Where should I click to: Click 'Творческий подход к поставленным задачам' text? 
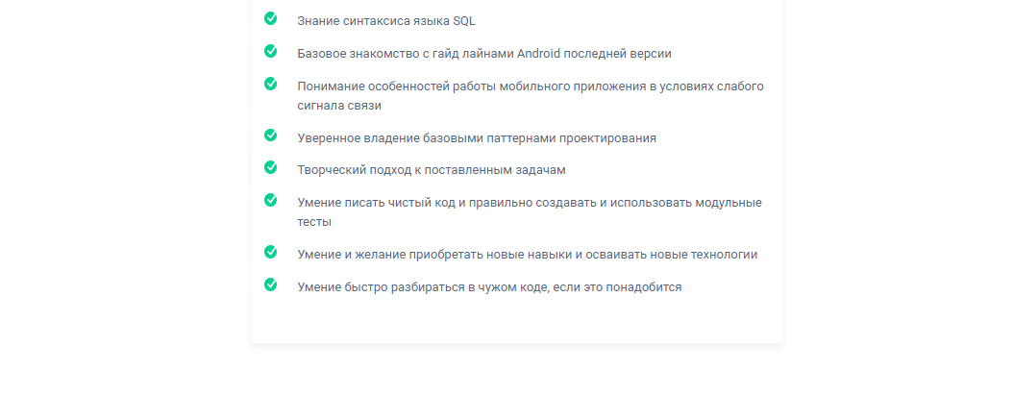tap(432, 170)
